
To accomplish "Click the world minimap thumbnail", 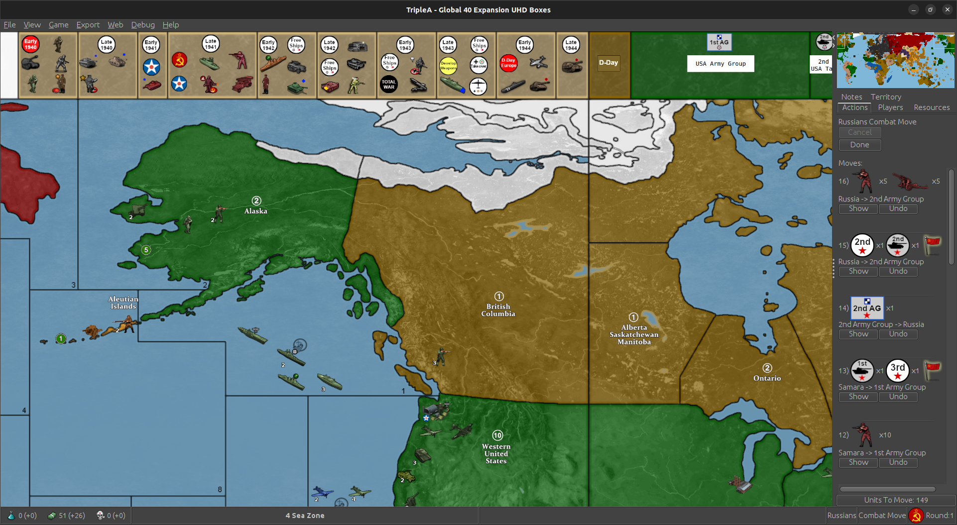I will pyautogui.click(x=895, y=60).
